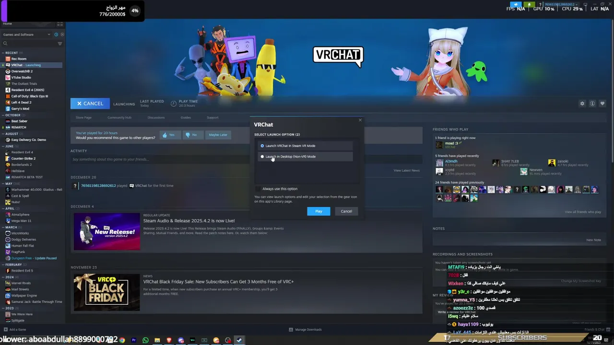
Task: Click the VTube Studio game icon
Action: (8, 78)
